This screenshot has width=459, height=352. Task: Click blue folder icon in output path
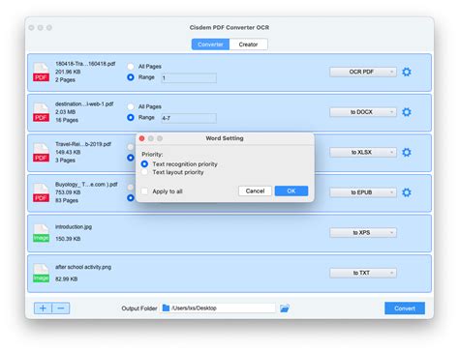click(166, 308)
